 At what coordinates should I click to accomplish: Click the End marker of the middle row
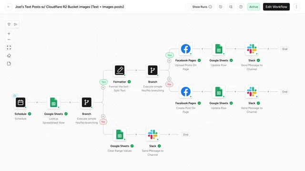coord(285,92)
